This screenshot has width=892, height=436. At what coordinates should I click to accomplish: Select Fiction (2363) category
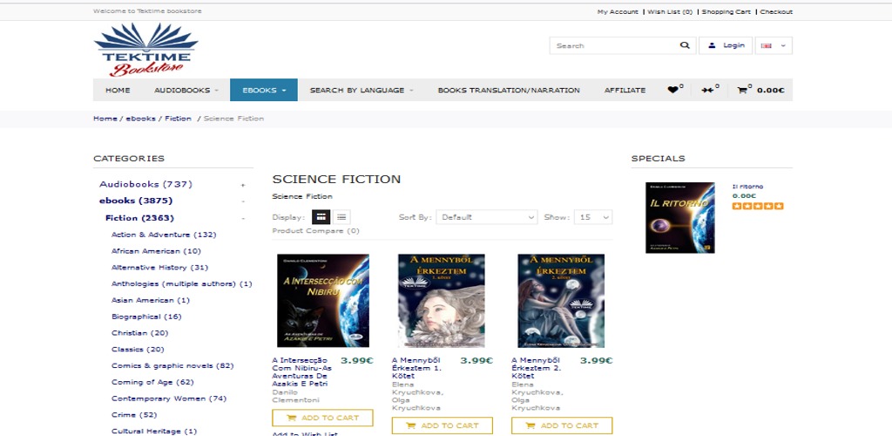pyautogui.click(x=139, y=218)
